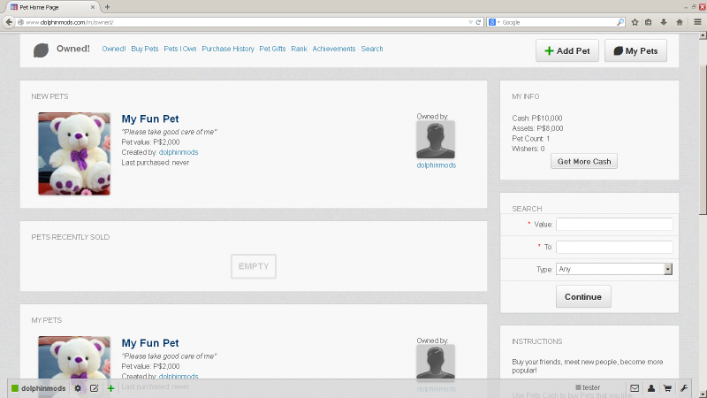Viewport: 707px width, 398px height.
Task: Open the downloads arrow icon
Action: click(664, 22)
